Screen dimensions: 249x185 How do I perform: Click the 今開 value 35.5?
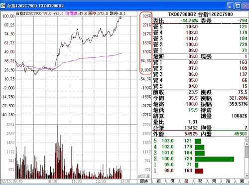click(x=193, y=98)
